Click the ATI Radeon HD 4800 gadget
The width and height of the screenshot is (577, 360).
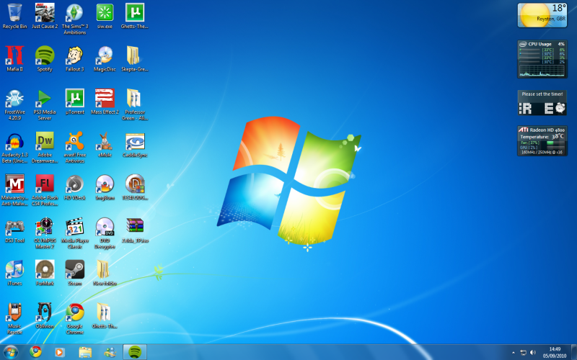point(542,140)
